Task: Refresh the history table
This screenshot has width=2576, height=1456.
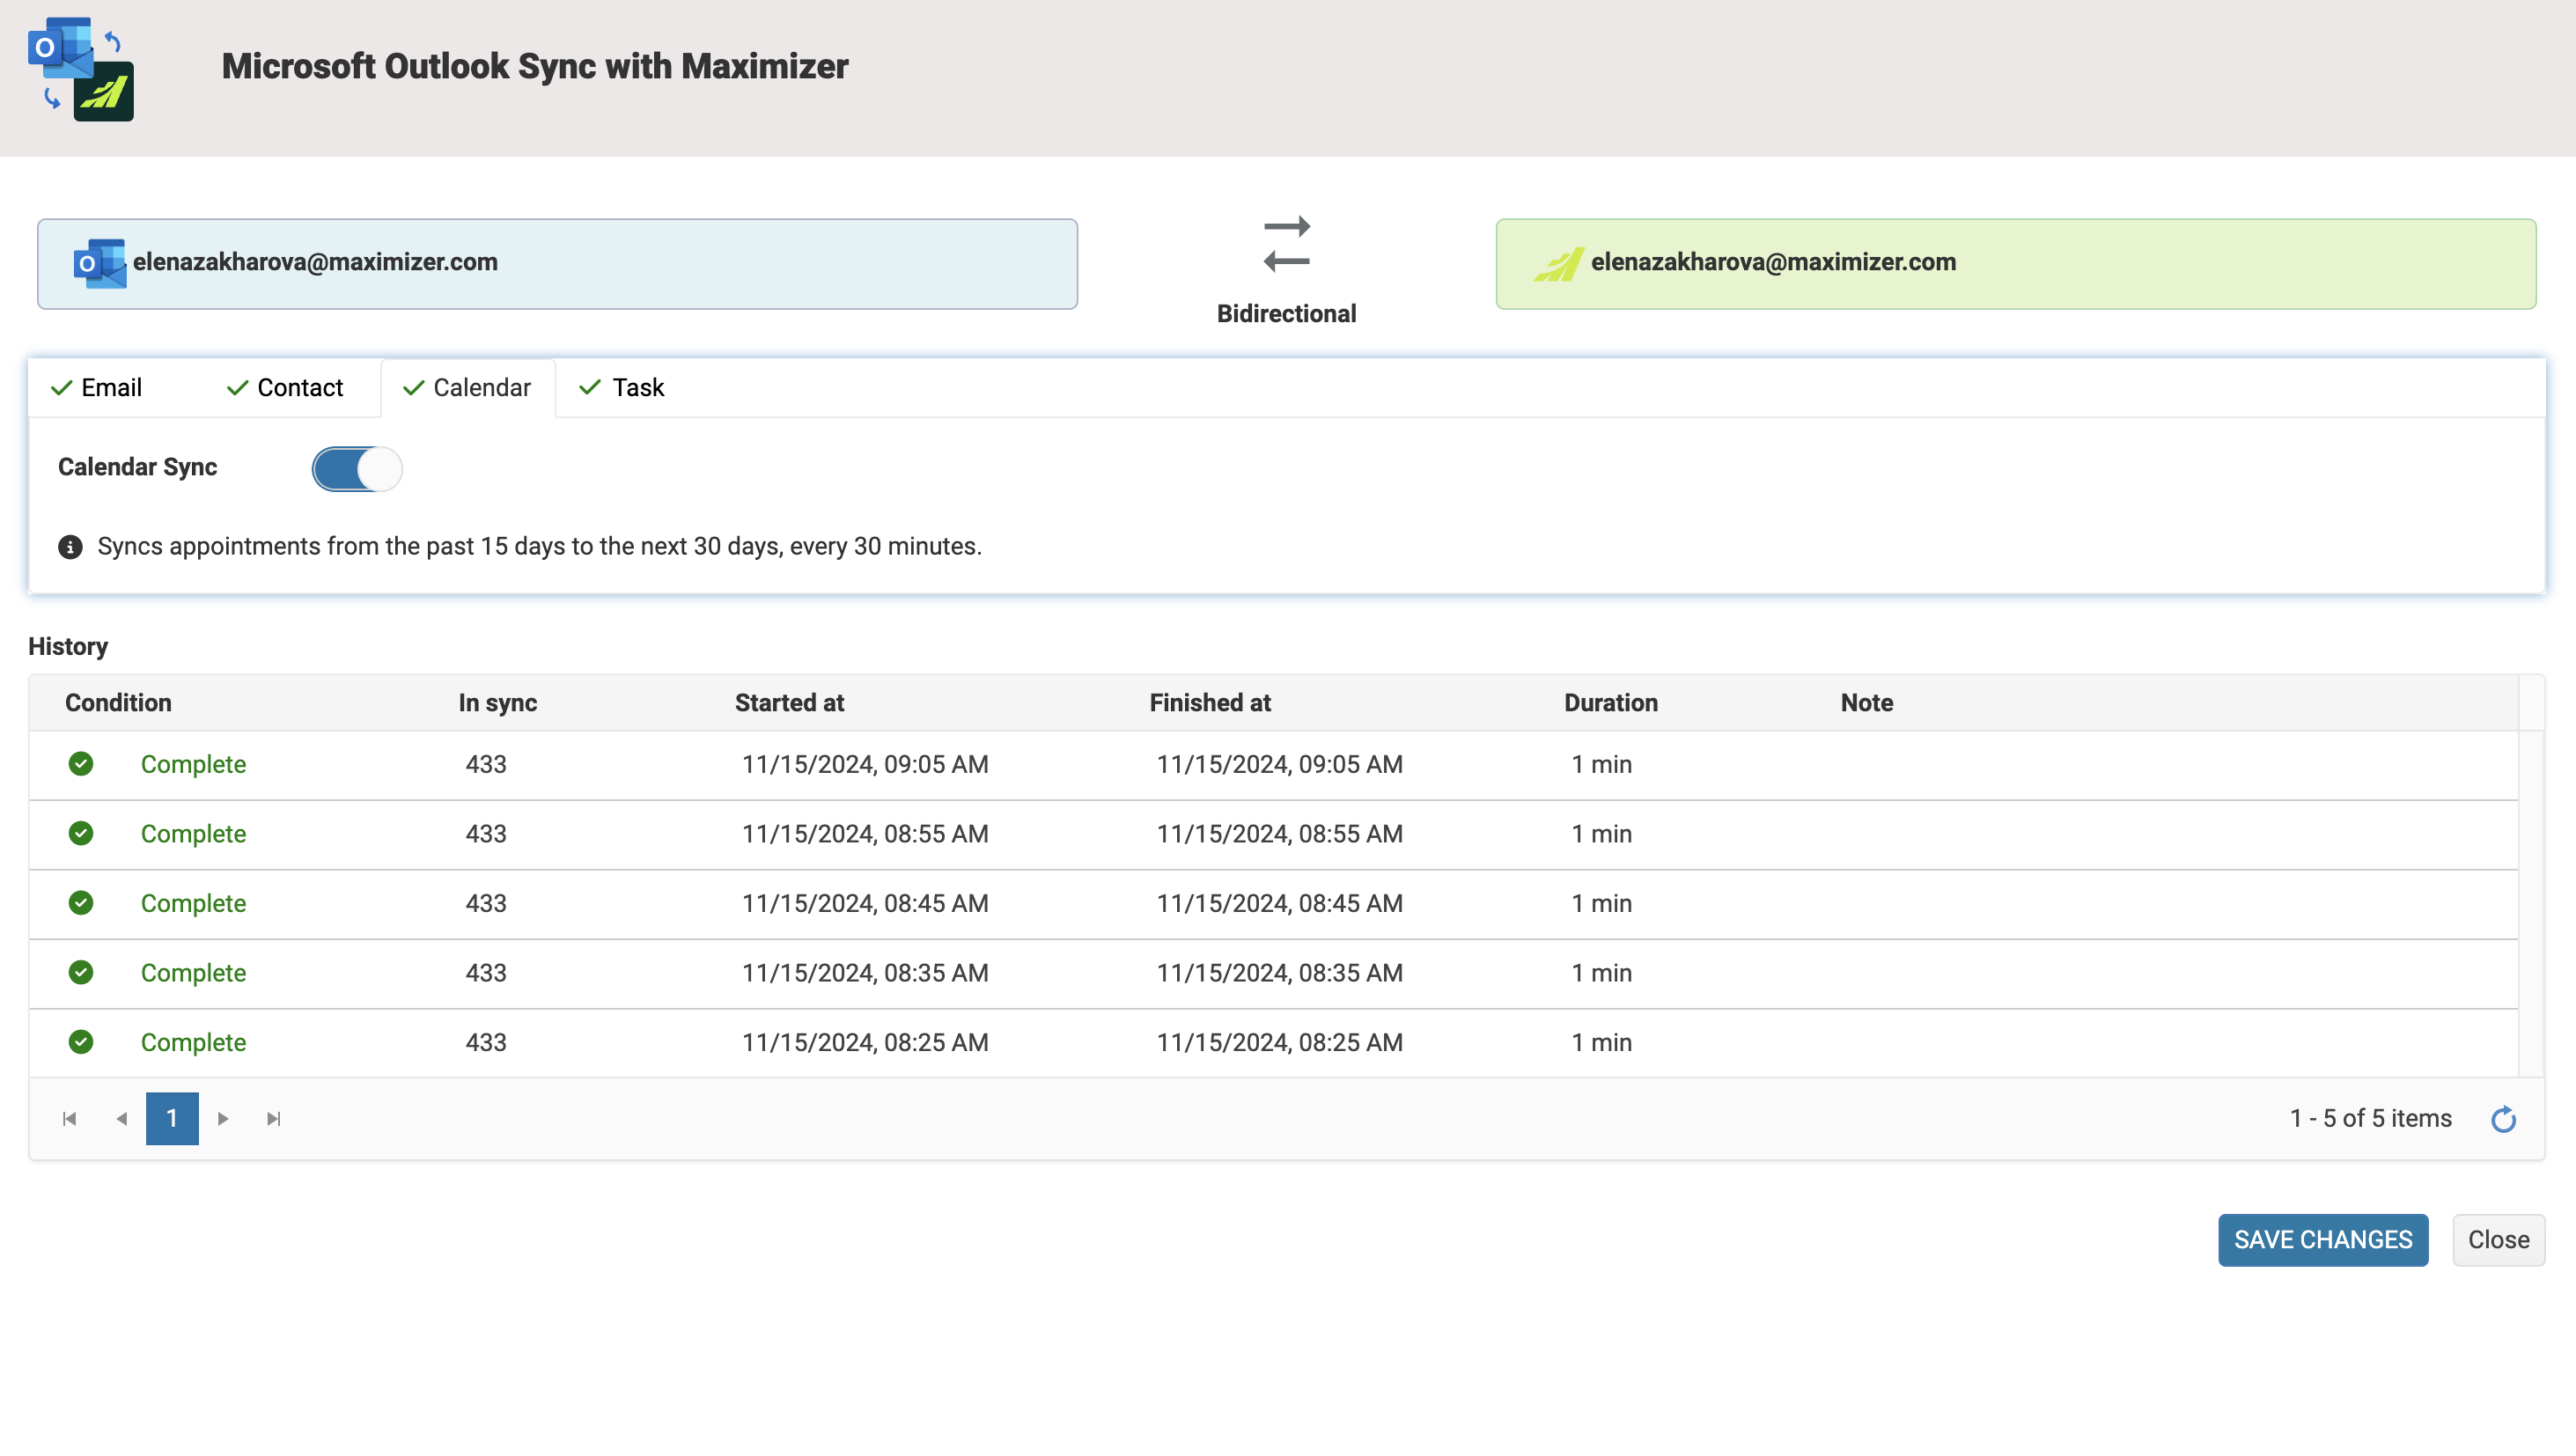Action: 2503,1119
